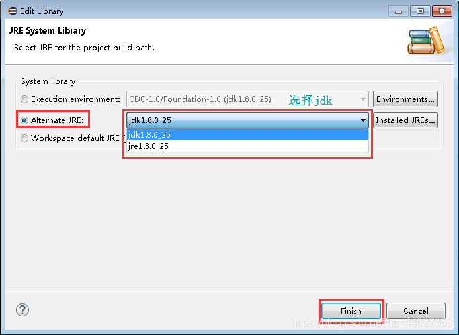
Task: Close the Edit Library window
Action: coord(442,11)
